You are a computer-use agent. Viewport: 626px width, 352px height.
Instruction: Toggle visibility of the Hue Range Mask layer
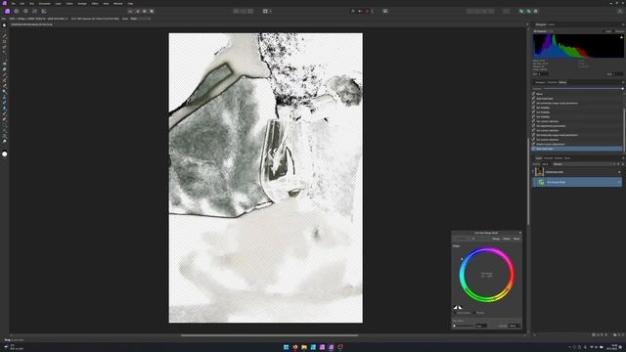(x=619, y=182)
